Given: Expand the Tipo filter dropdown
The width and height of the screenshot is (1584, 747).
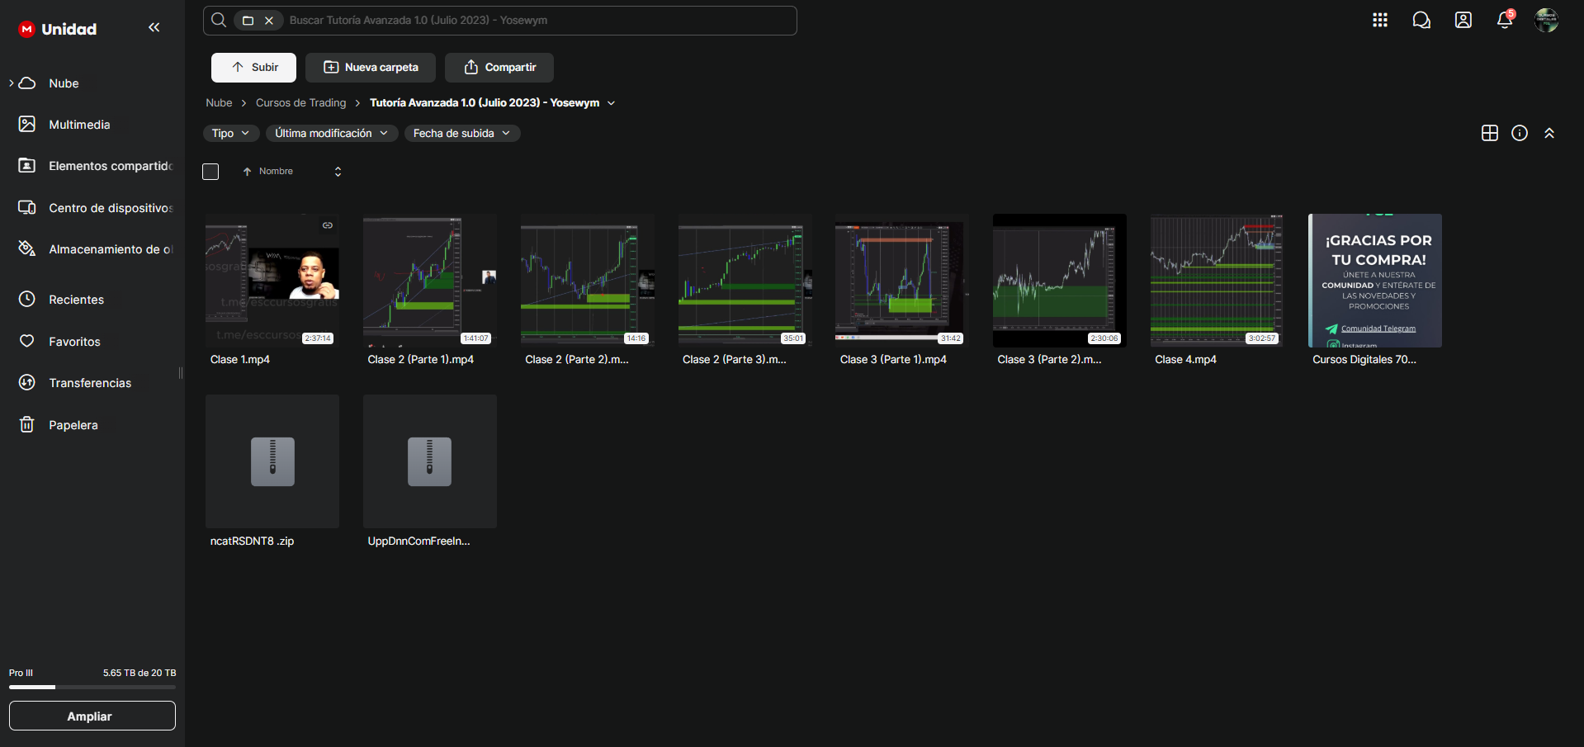Looking at the screenshot, I should 231,133.
